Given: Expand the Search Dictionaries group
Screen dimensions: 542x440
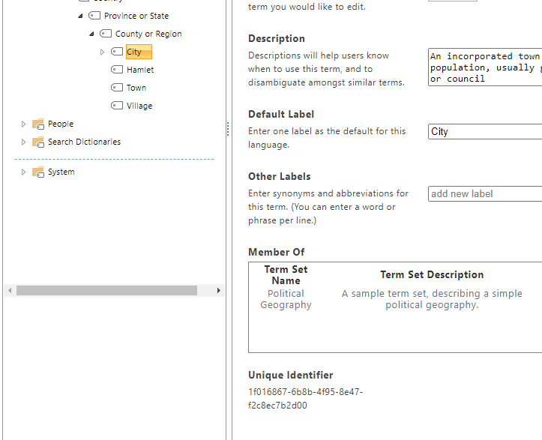Looking at the screenshot, I should click(x=23, y=142).
